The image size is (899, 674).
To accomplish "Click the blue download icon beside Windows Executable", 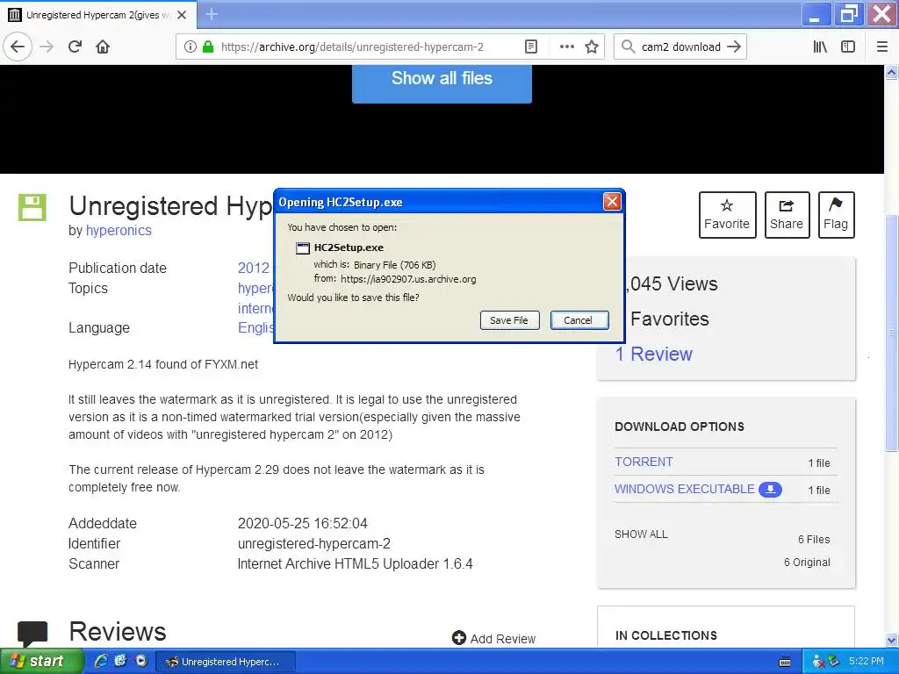I will [770, 490].
